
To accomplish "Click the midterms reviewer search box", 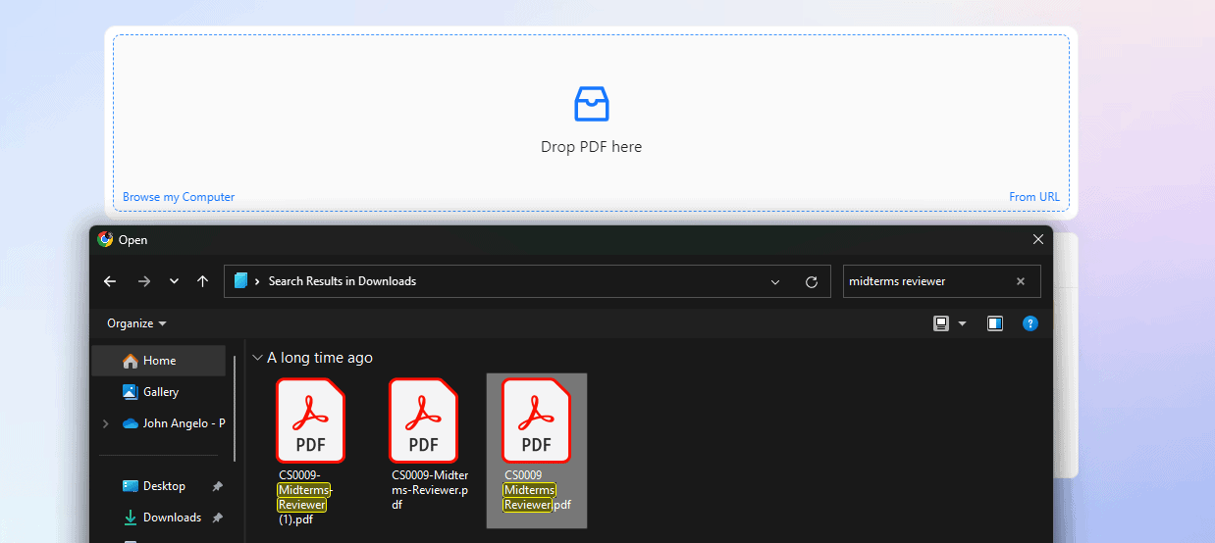I will click(942, 281).
